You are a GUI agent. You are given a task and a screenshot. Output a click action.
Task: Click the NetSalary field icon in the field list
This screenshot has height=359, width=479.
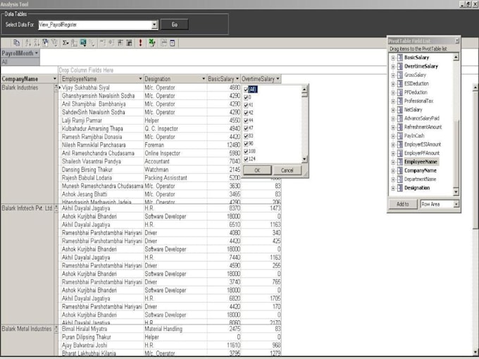400,110
